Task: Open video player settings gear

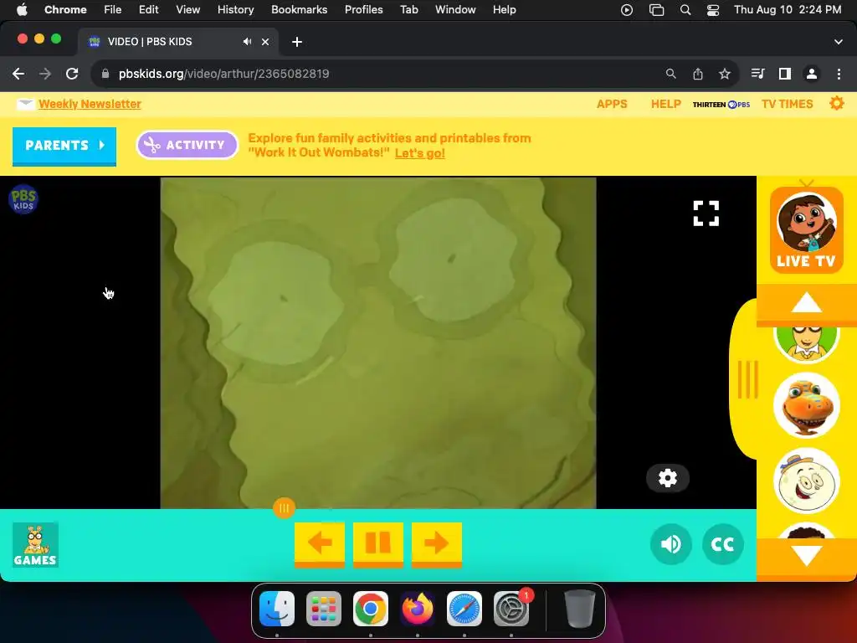Action: click(667, 478)
